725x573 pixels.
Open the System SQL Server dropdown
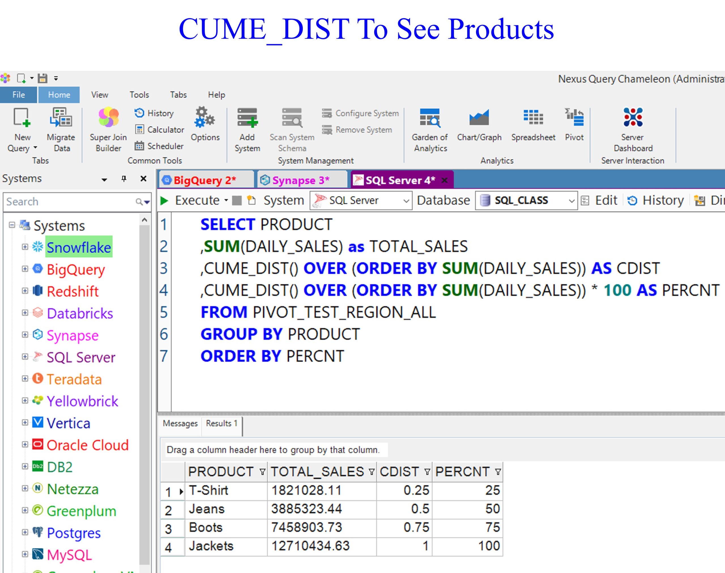[406, 201]
